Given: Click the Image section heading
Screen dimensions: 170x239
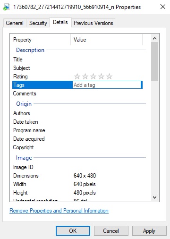Looking at the screenshot, I should point(24,158).
